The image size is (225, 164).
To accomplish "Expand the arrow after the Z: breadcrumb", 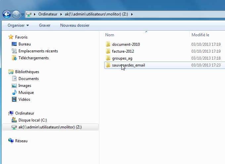I will (132, 14).
